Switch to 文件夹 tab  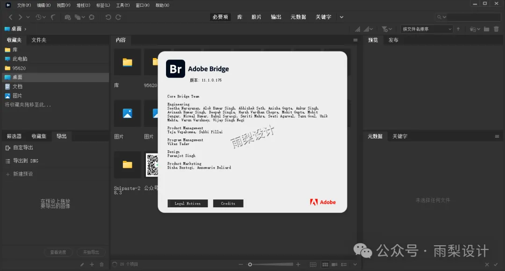tap(39, 40)
